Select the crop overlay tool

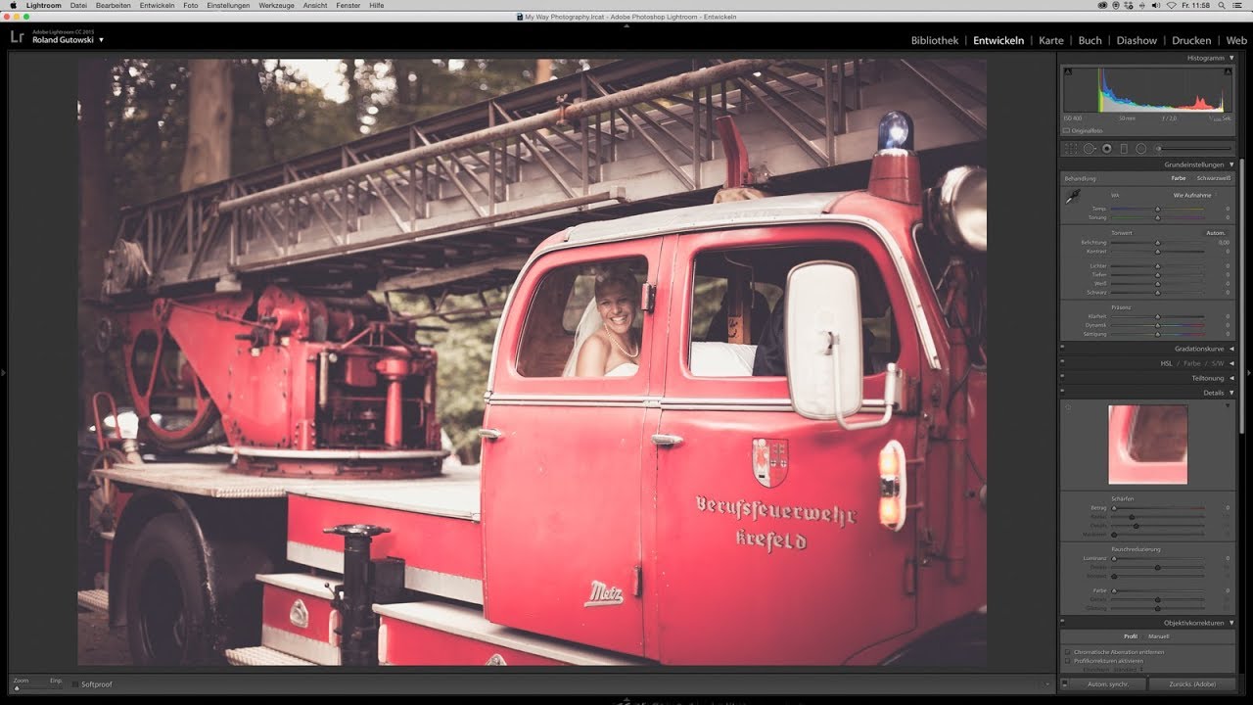1071,149
